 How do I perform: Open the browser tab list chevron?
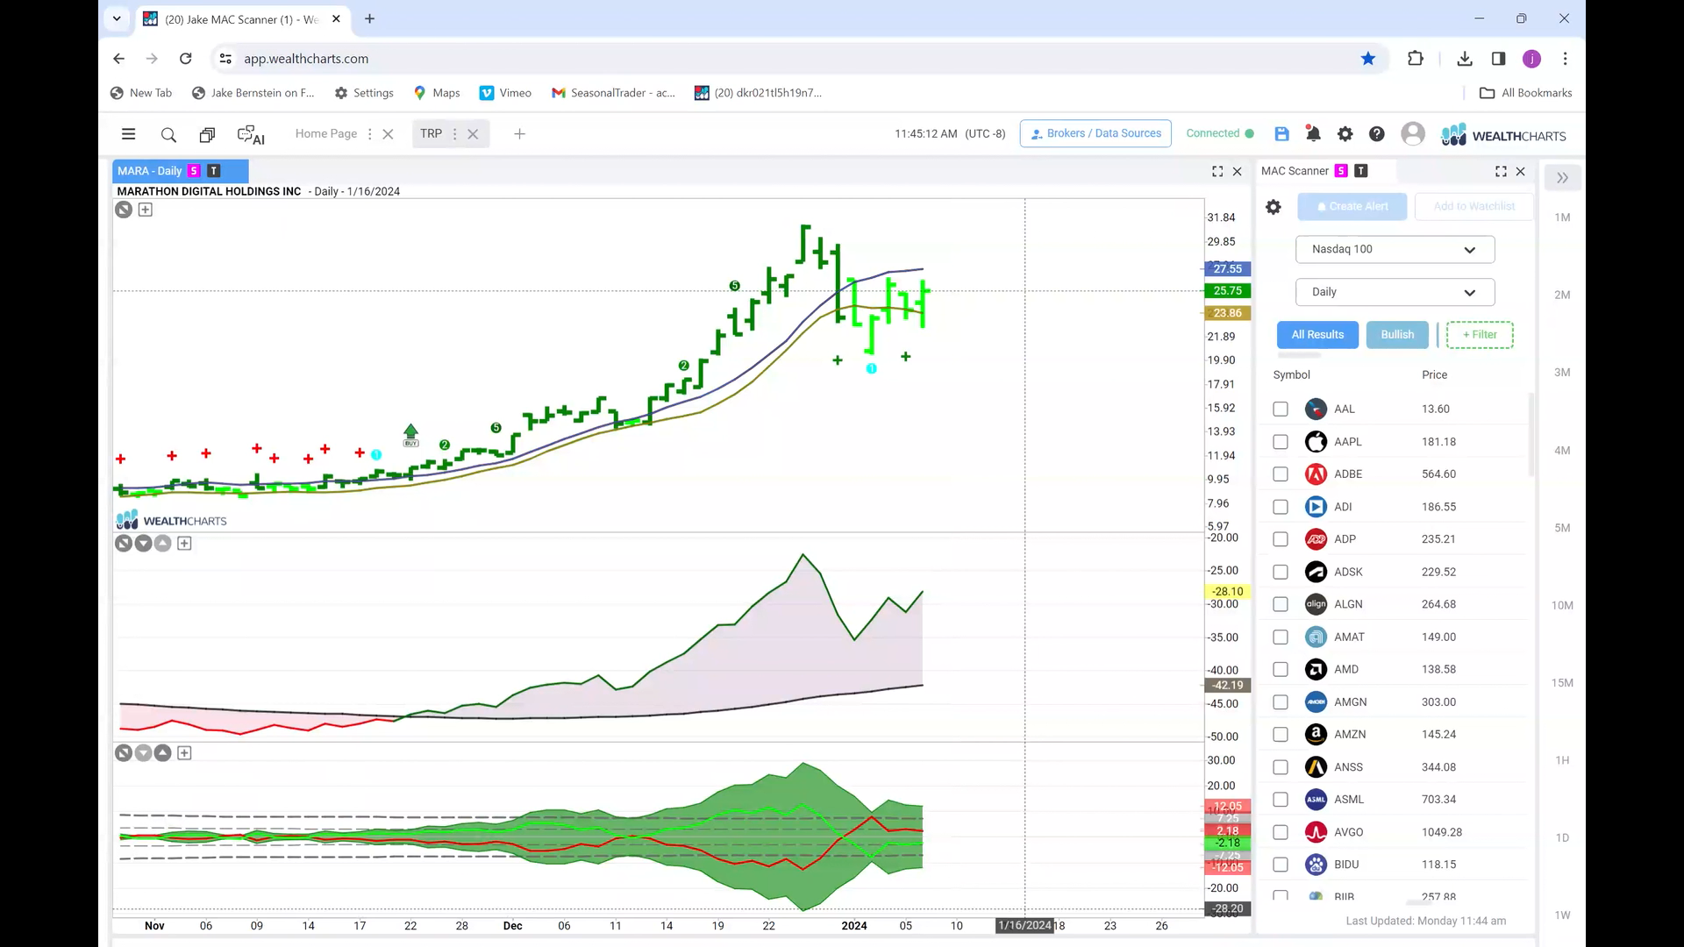coord(117,18)
